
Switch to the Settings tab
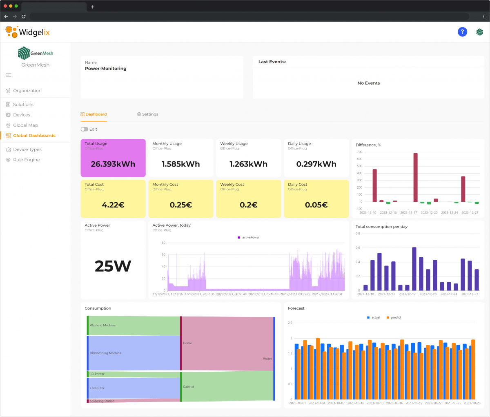click(148, 114)
